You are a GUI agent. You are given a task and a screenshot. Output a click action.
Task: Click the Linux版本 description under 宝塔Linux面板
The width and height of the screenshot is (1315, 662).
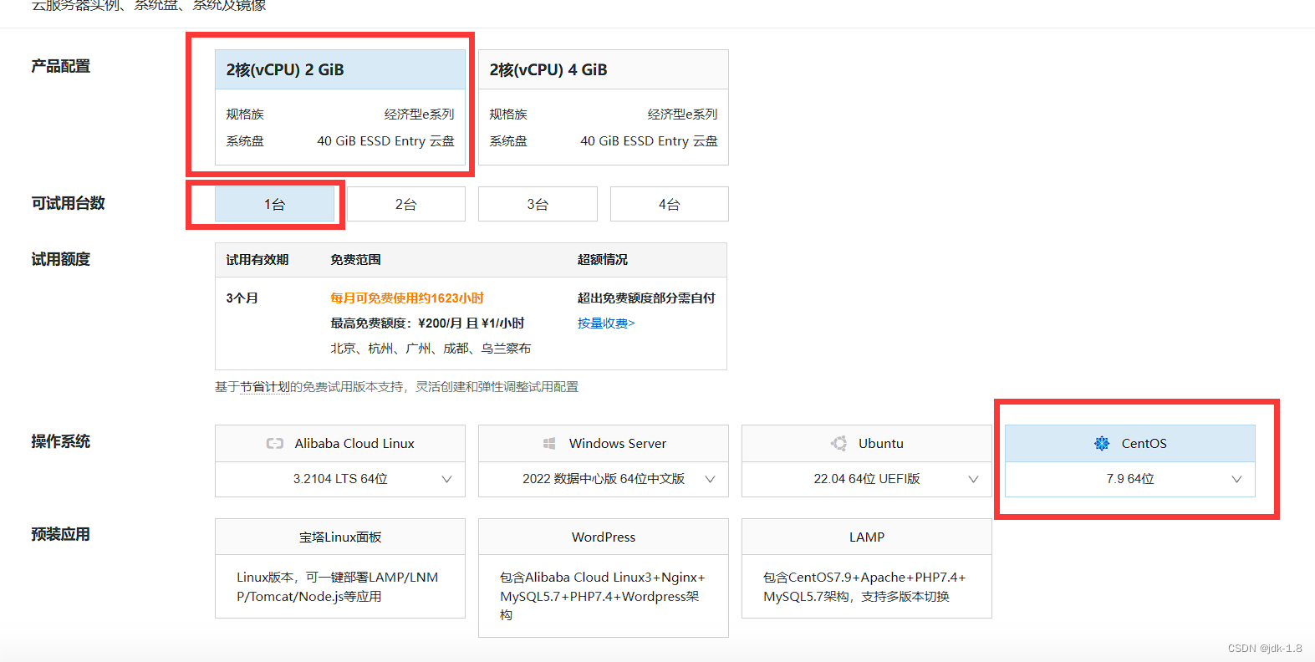338,587
